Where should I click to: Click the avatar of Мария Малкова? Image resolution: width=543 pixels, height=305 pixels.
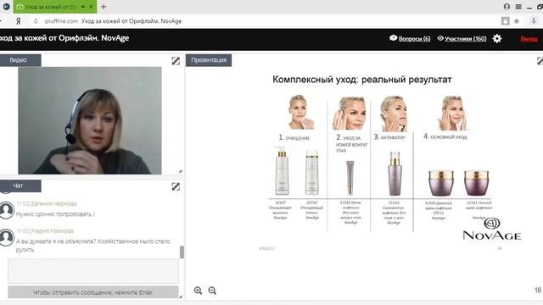tap(7, 237)
